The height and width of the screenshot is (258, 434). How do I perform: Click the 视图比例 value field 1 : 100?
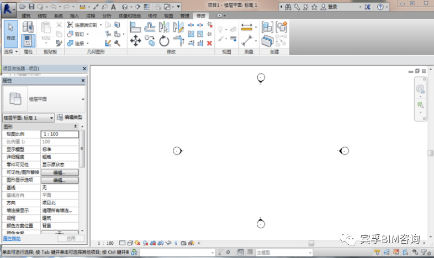(x=60, y=134)
